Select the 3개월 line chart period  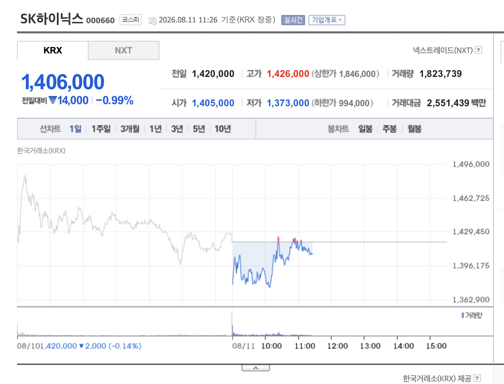pos(130,129)
